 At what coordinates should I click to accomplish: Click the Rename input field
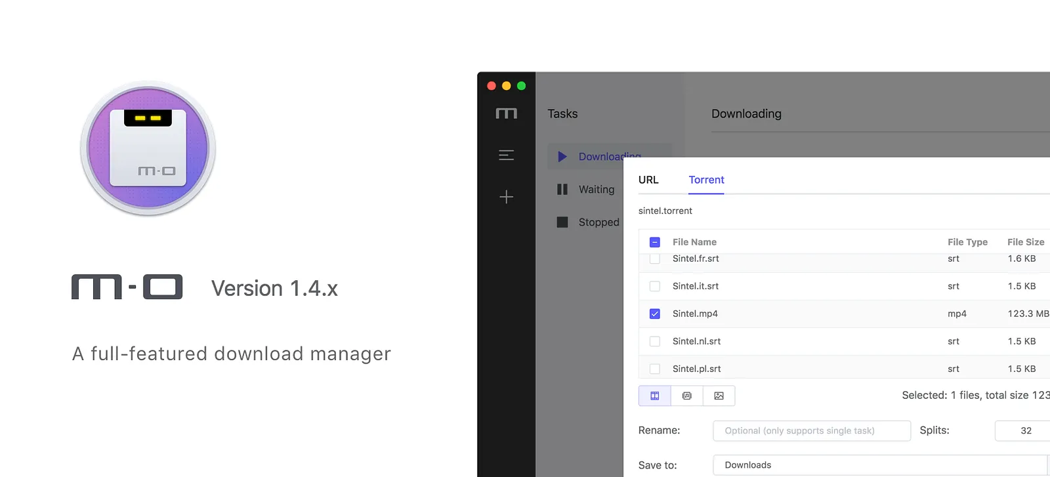[812, 430]
